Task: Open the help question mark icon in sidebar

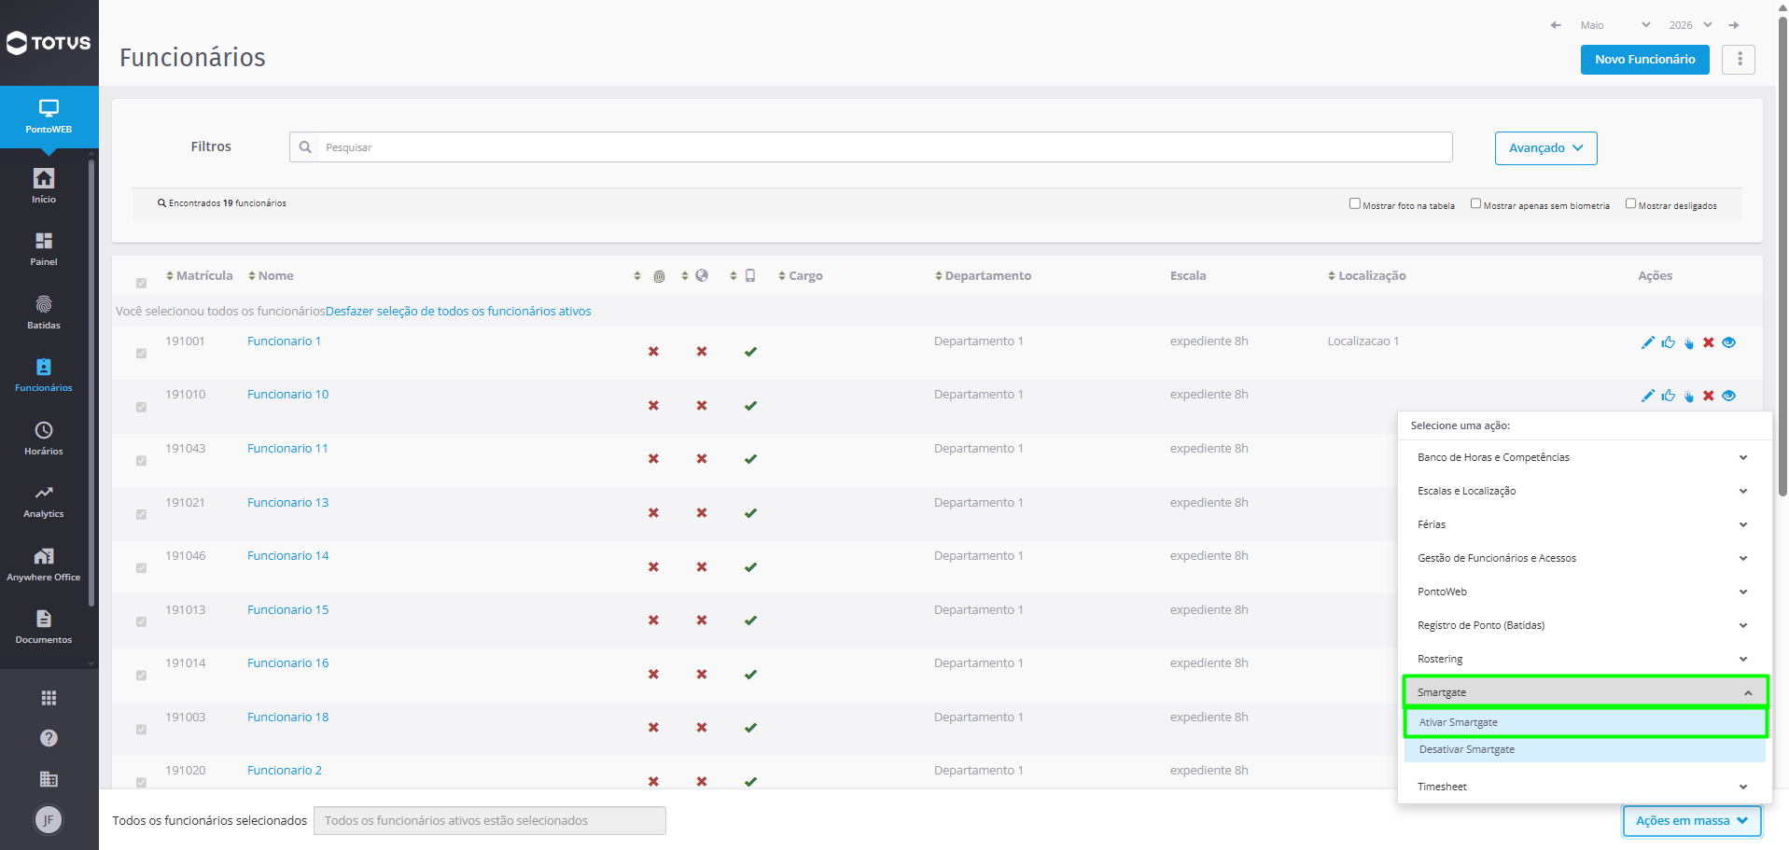Action: click(x=49, y=738)
